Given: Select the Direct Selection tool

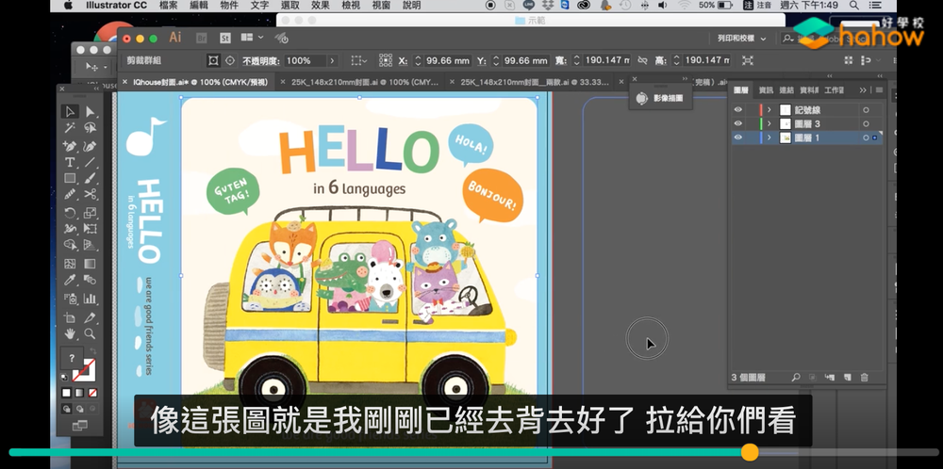Looking at the screenshot, I should (91, 111).
